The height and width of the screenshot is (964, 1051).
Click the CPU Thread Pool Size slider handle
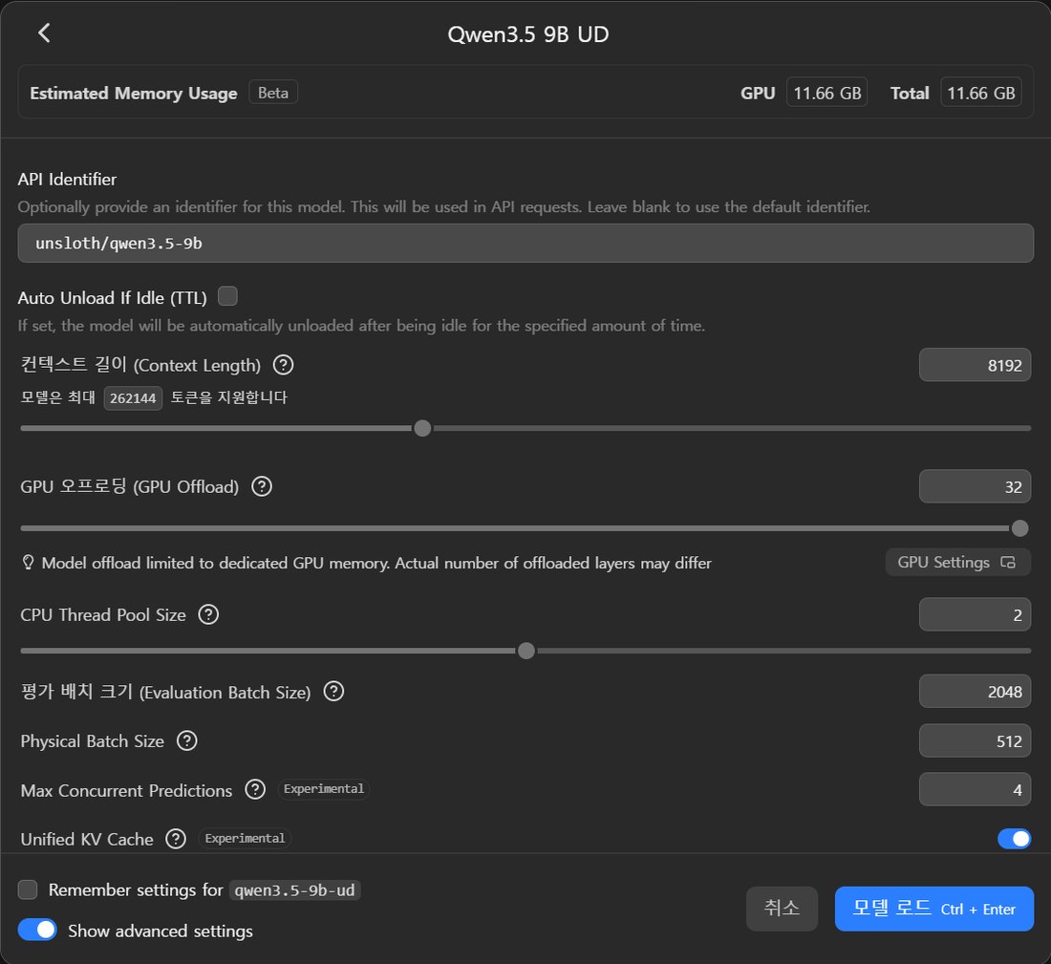pos(526,651)
